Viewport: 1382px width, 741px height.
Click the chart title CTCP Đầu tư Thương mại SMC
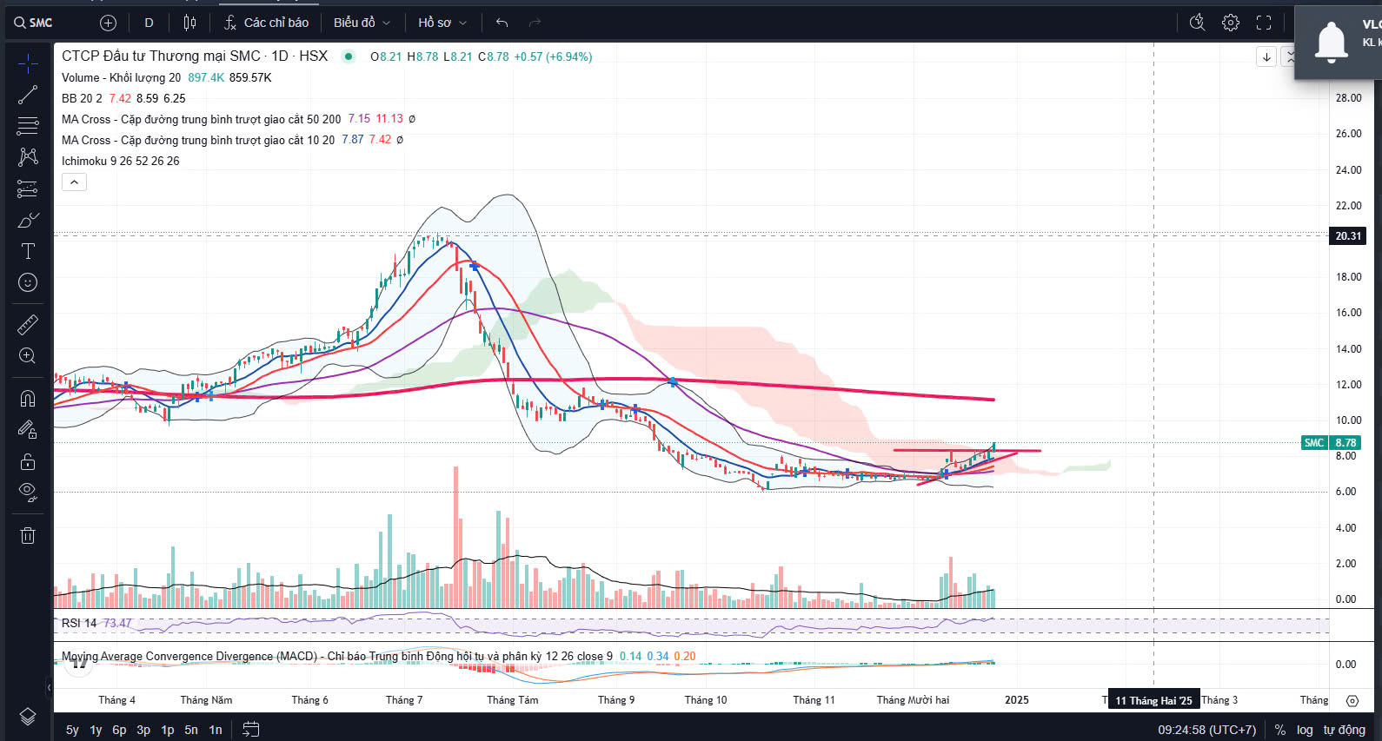click(161, 56)
